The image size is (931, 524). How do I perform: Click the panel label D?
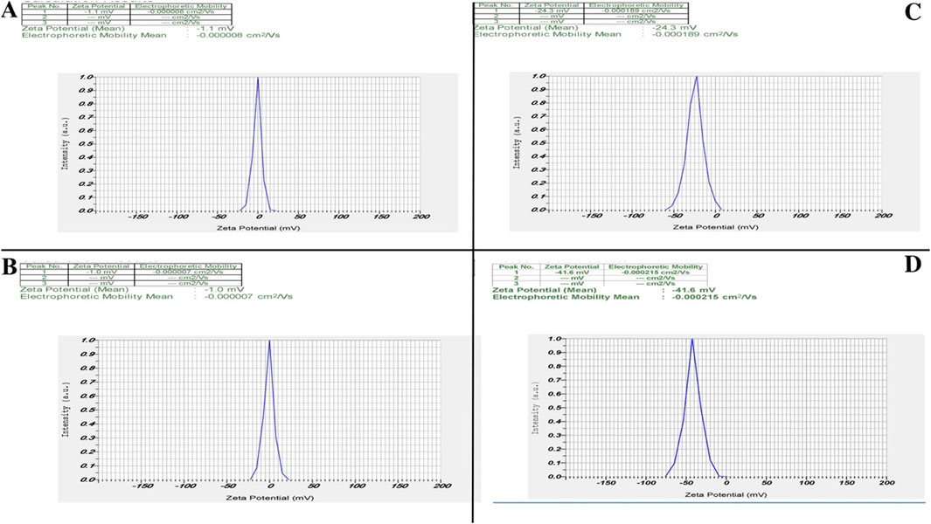click(x=912, y=265)
